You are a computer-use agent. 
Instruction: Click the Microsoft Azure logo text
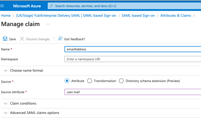[x=27, y=6]
